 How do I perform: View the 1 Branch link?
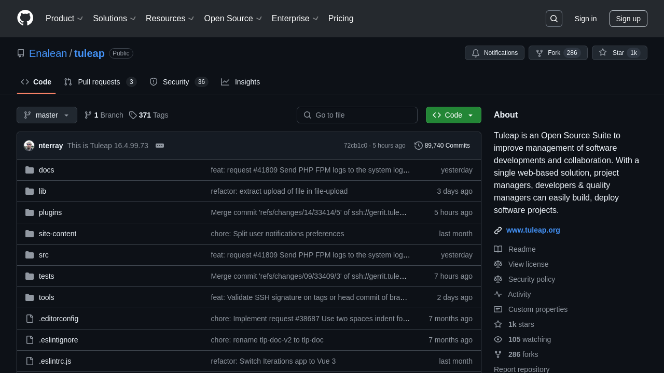(x=104, y=115)
